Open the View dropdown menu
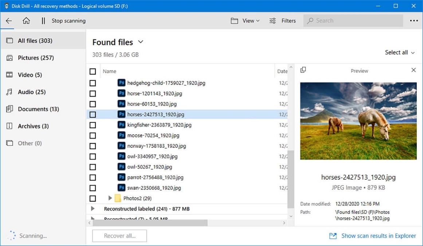423x246 pixels. pyautogui.click(x=245, y=21)
